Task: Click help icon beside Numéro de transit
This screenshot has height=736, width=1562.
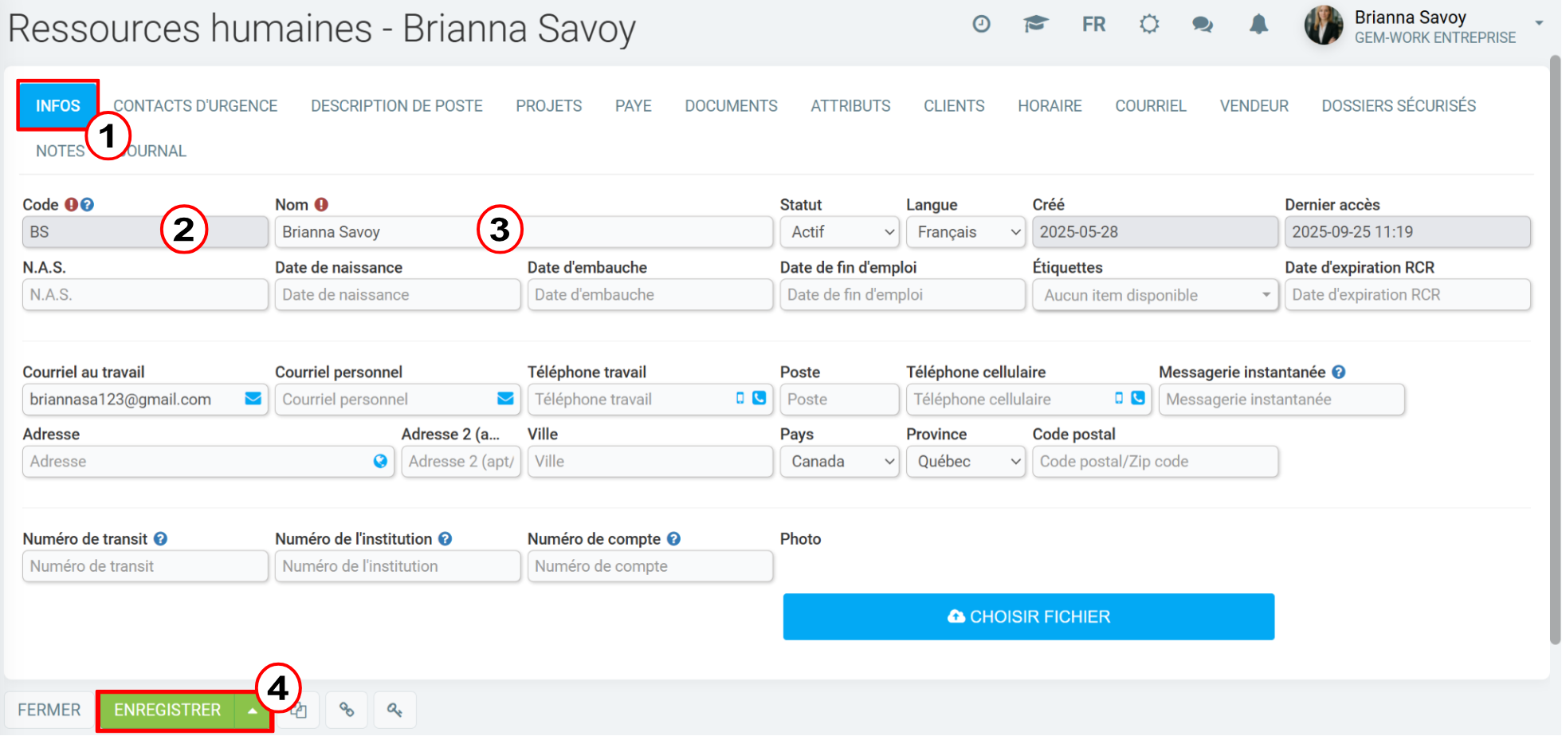Action: pyautogui.click(x=160, y=539)
